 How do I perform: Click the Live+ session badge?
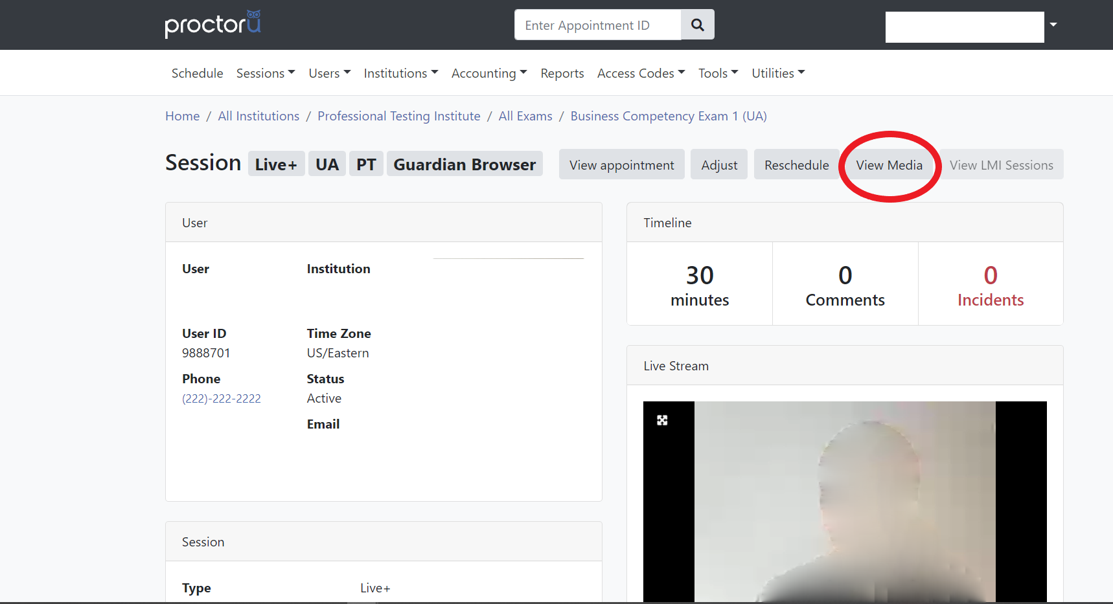click(276, 164)
